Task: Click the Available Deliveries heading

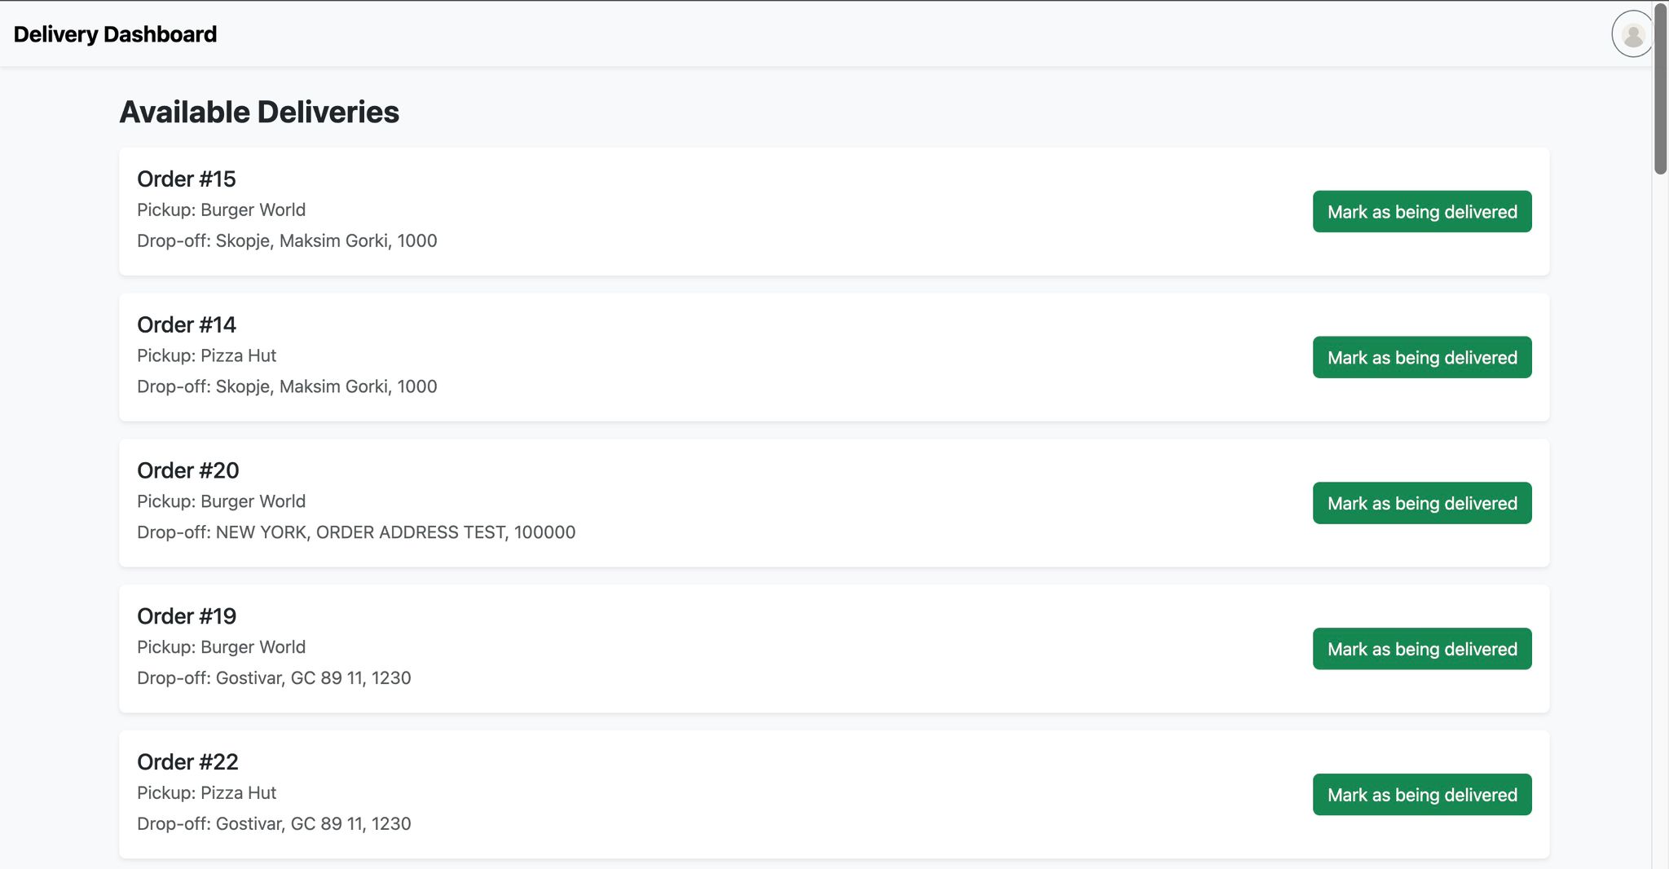Action: point(259,112)
